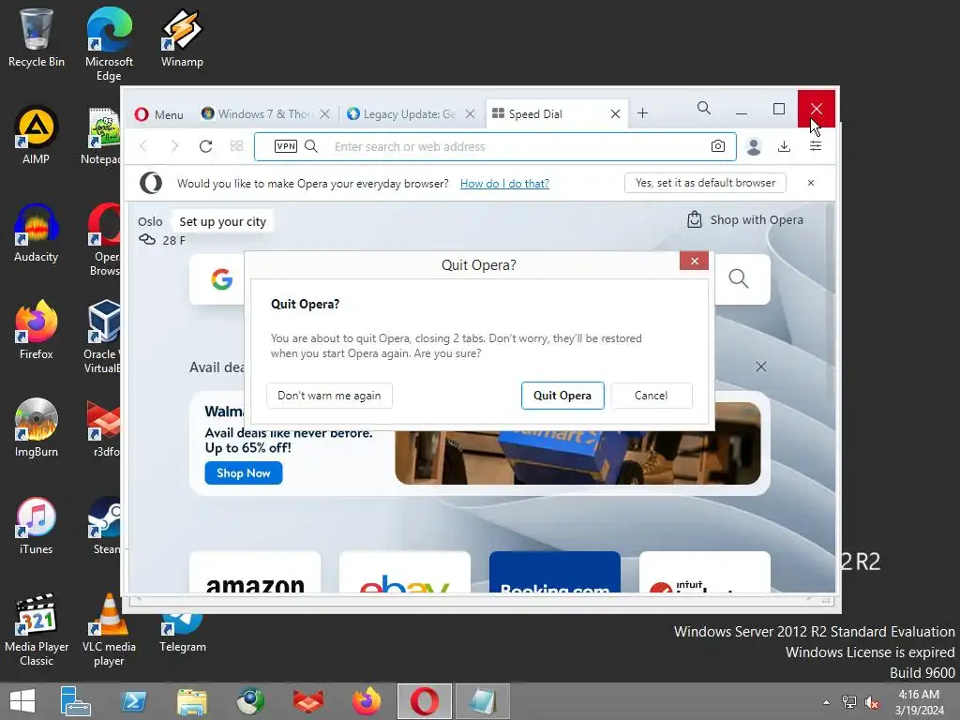
Task: Select the Telegram desktop shortcut
Action: (182, 634)
